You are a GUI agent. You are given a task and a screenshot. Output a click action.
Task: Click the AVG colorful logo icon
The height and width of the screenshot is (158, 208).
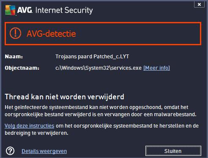(10, 10)
